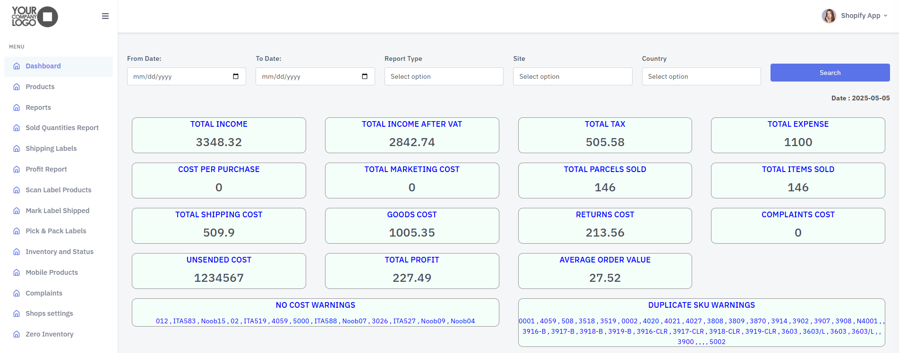Click Total Tax value 505.58
899x353 pixels.
coord(605,142)
